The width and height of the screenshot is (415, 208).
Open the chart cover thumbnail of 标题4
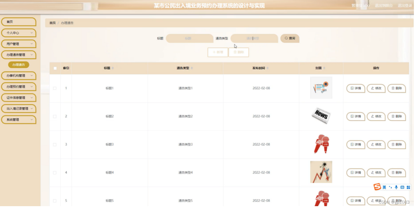pos(321,172)
